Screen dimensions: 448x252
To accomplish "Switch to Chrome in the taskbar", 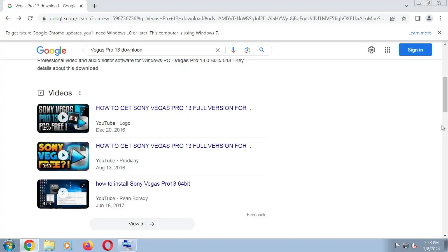I will 29,246.
